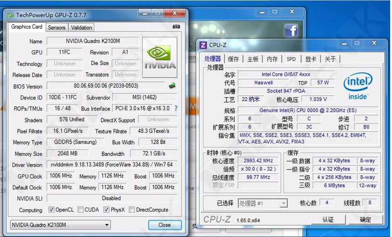Click the NVIDIA logo in GPU-Z

[x=160, y=57]
